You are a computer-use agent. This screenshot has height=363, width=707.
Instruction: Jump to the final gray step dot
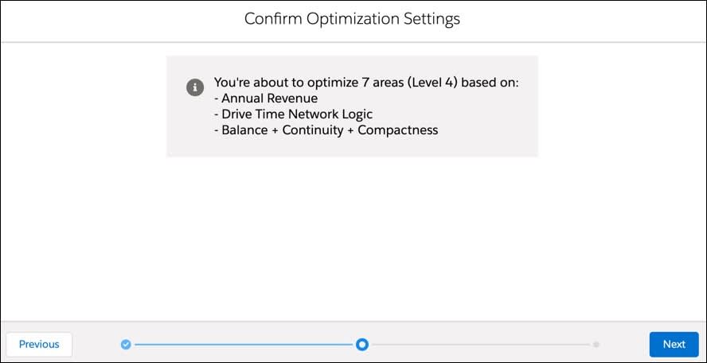pyautogui.click(x=596, y=345)
